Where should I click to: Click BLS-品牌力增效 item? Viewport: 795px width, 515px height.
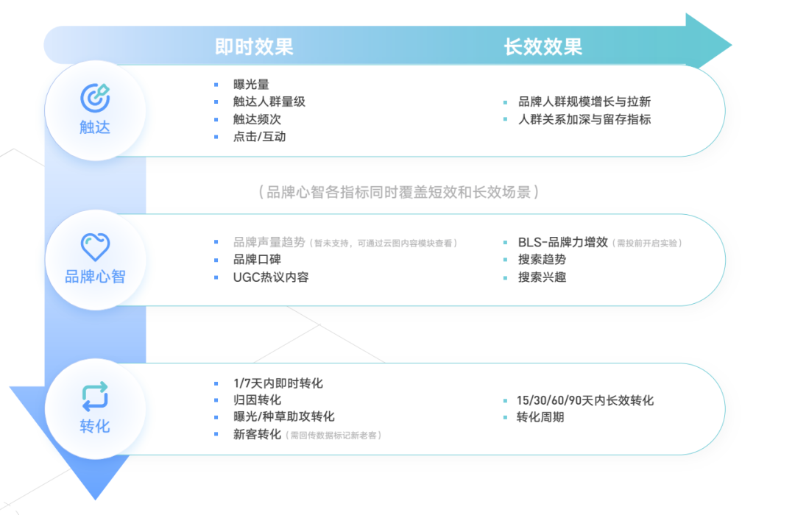point(563,242)
